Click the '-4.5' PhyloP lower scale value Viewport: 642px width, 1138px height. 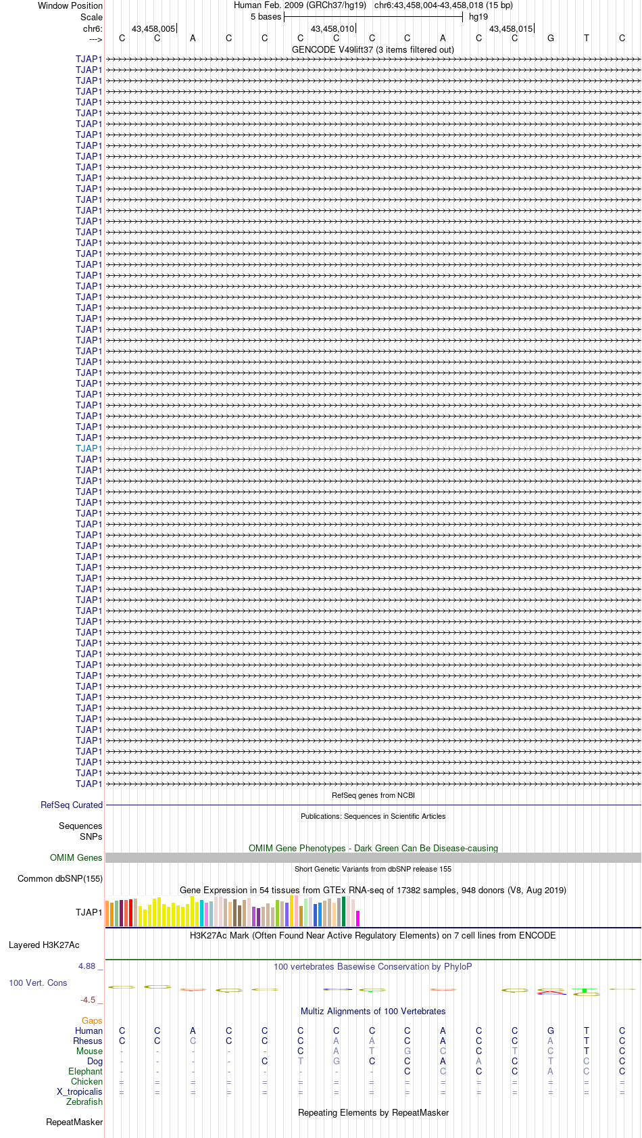pos(88,1000)
